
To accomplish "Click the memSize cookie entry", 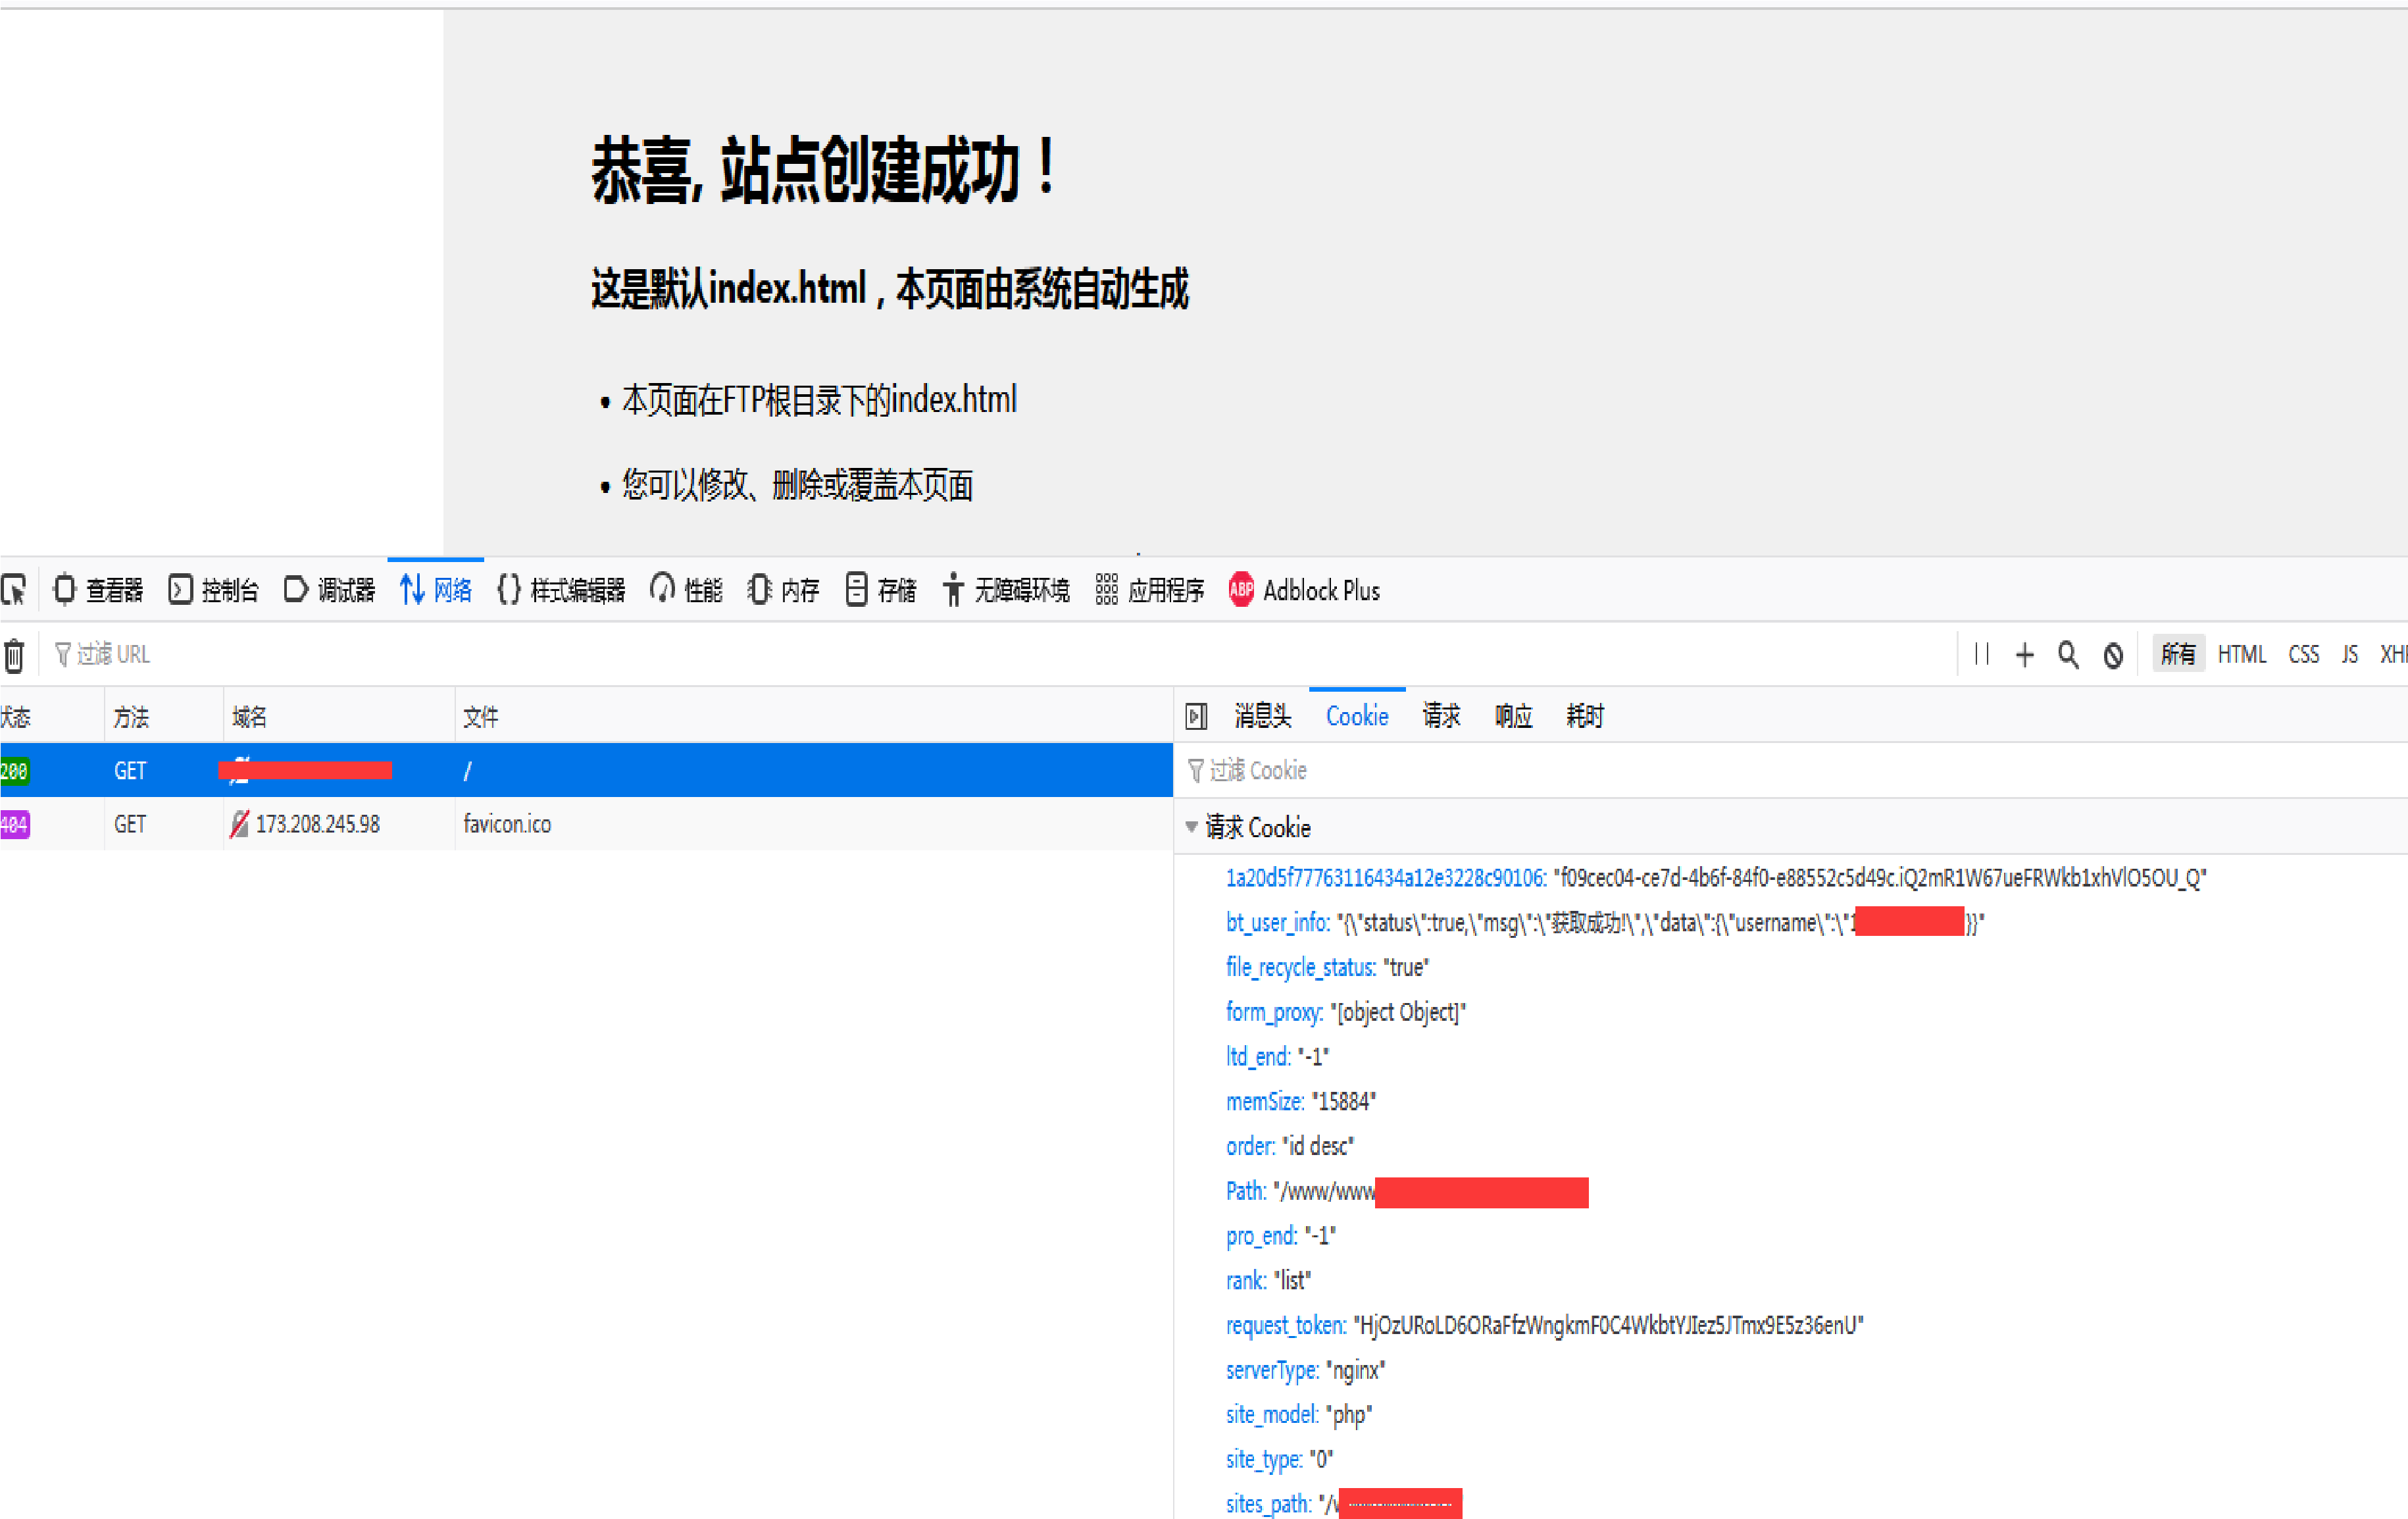I will pyautogui.click(x=1301, y=1102).
